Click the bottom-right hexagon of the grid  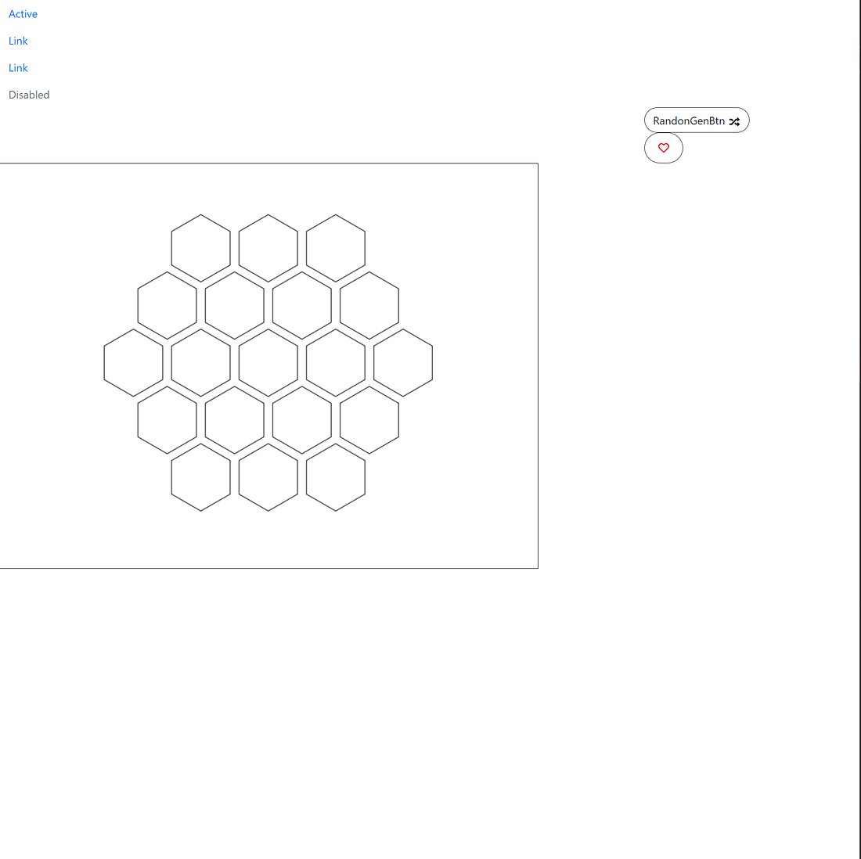coord(335,478)
